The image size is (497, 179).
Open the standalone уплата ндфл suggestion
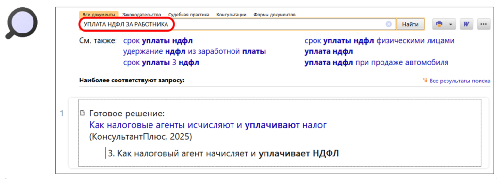click(x=329, y=51)
